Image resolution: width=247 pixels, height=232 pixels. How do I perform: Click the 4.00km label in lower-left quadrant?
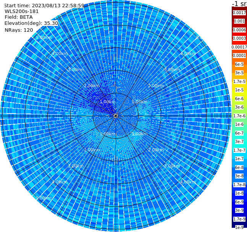click(60, 182)
